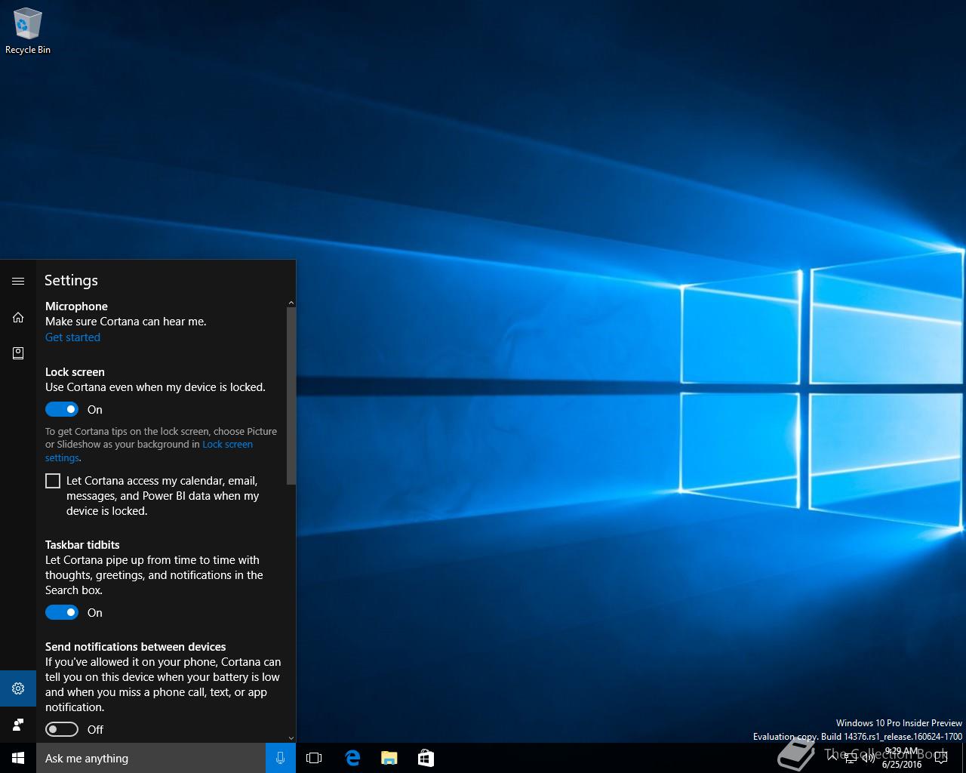Select the Cortana Settings gear
This screenshot has width=966, height=773.
click(18, 688)
